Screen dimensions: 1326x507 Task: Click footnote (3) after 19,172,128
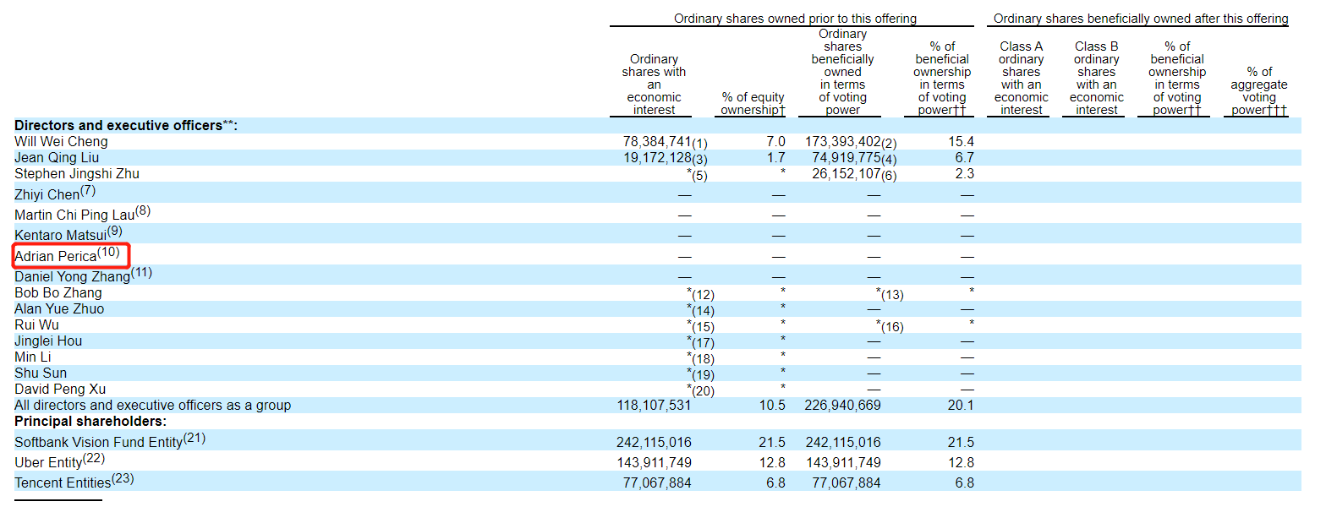[x=700, y=161]
